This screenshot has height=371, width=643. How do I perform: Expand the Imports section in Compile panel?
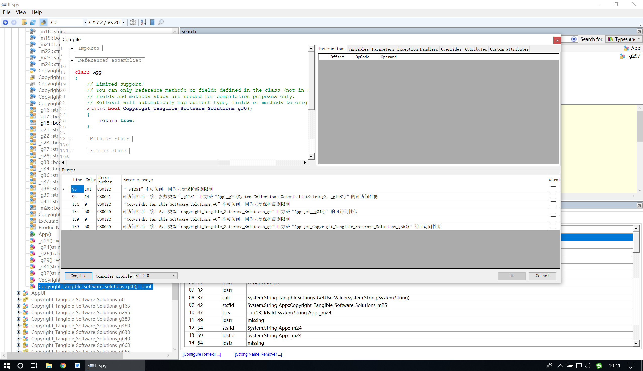pos(72,48)
